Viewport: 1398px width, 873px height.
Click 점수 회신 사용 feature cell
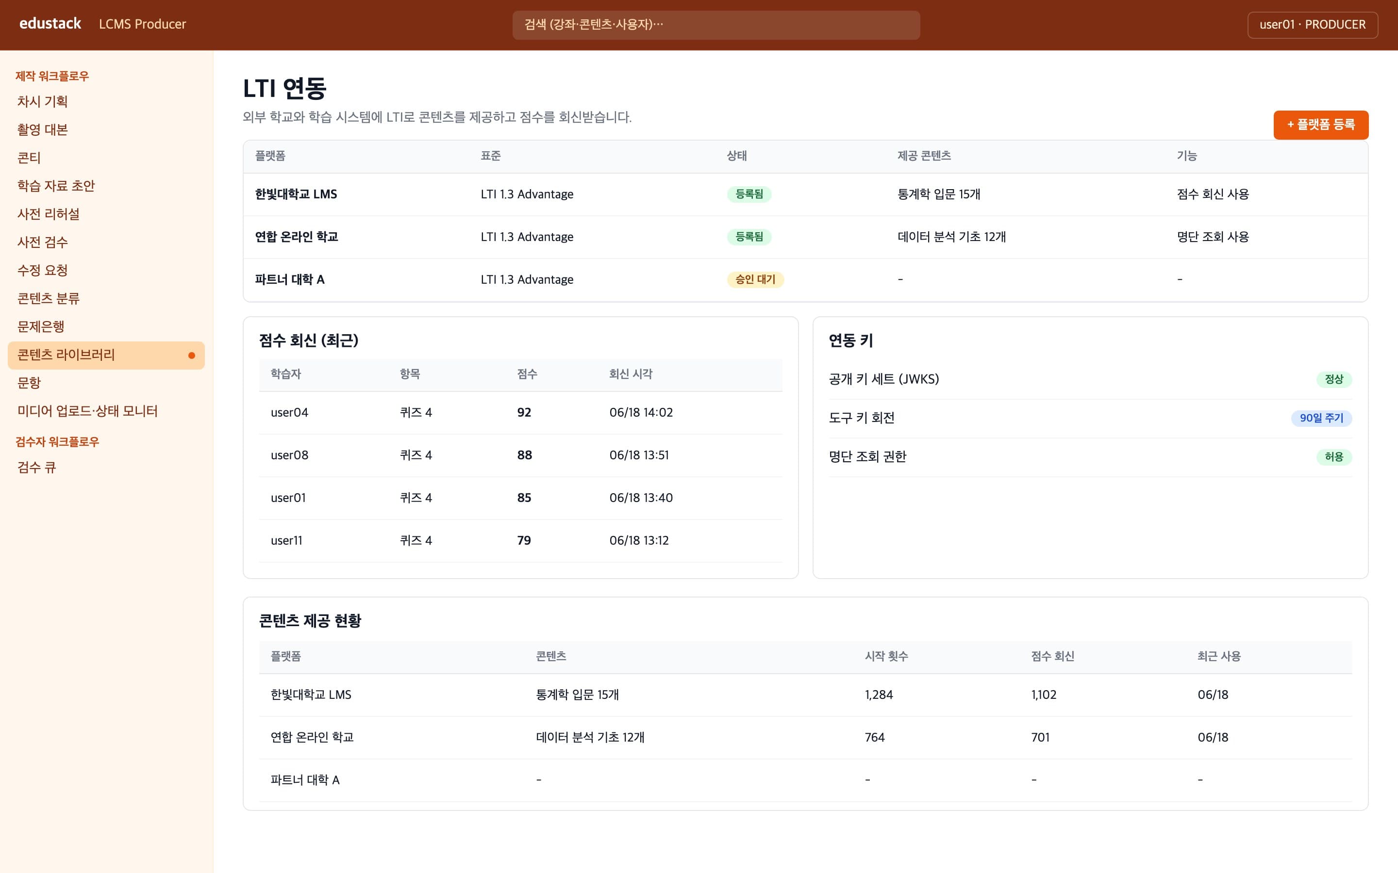(1213, 194)
